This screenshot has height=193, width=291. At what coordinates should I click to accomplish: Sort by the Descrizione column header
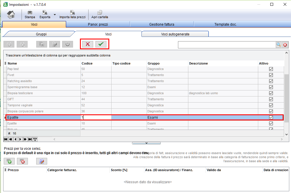click(223, 63)
